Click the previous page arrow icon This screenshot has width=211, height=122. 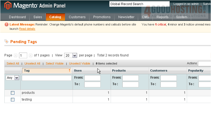click(x=15, y=55)
